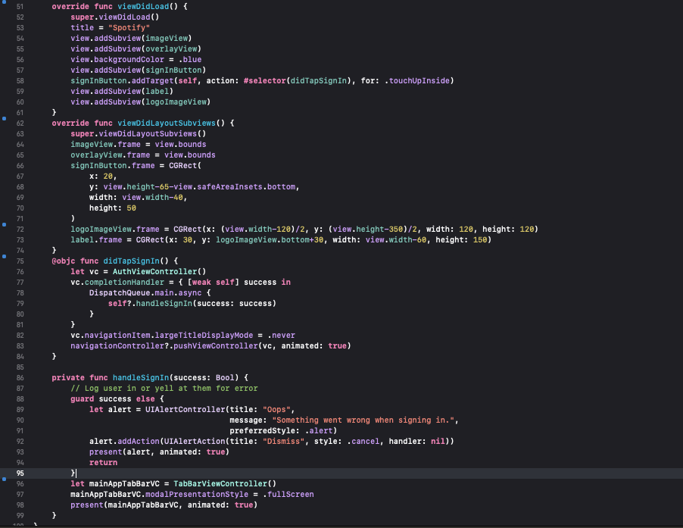Click the guard keyword on line 88
Screen dimensions: 683x528
point(82,399)
